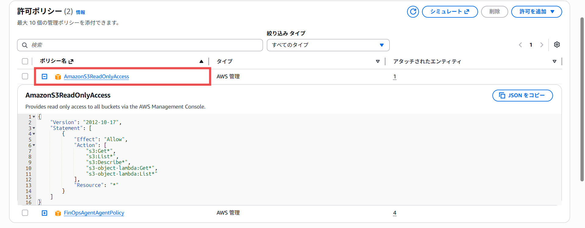Image resolution: width=585 pixels, height=228 pixels.
Task: Click the "Effect": "Allow" line
Action: click(101, 139)
